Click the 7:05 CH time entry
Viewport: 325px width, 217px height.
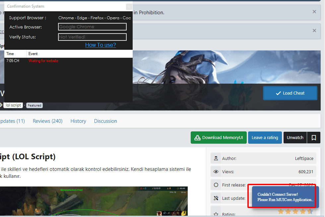pyautogui.click(x=13, y=61)
